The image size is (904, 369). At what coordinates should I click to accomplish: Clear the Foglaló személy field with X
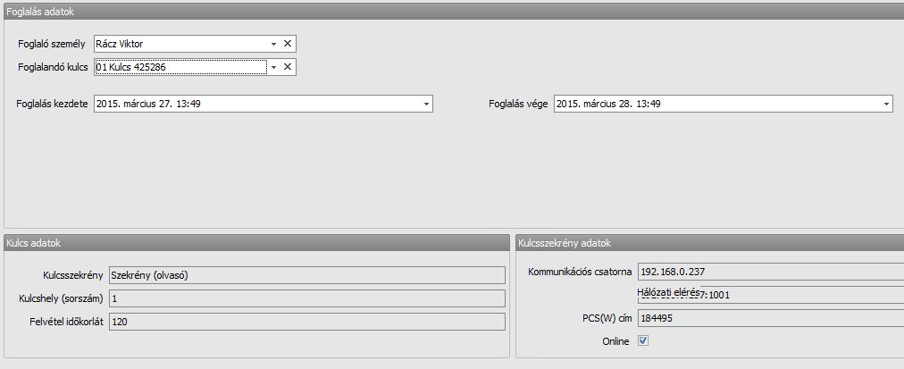287,44
